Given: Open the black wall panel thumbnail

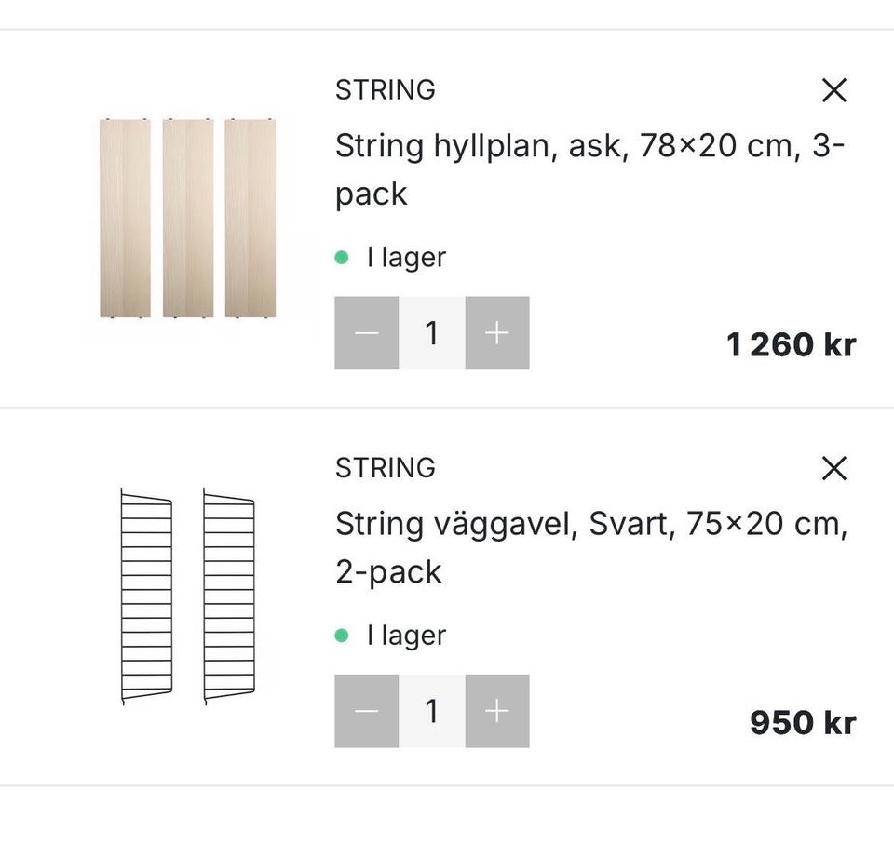Looking at the screenshot, I should pyautogui.click(x=187, y=596).
